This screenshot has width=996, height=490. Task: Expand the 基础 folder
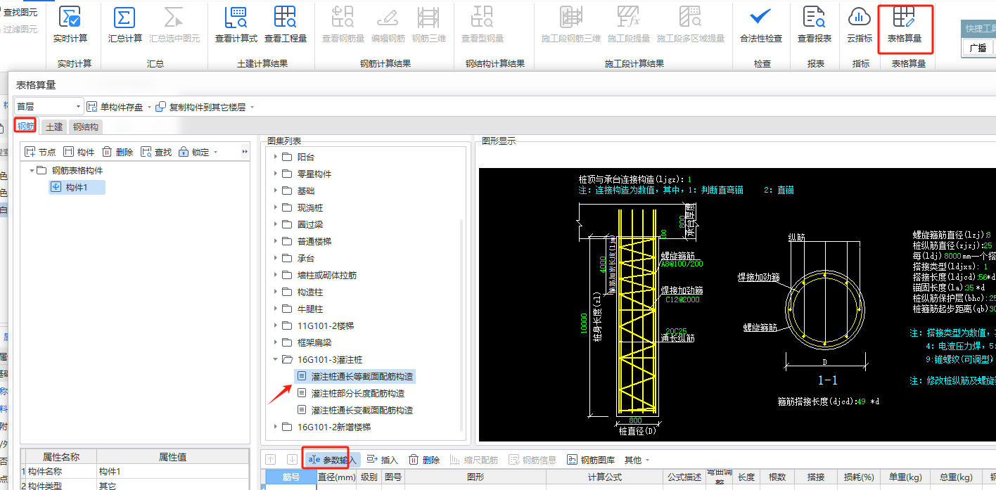(276, 191)
